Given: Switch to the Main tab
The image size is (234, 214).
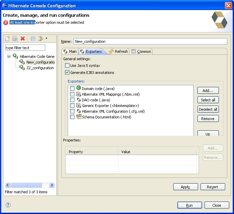Looking at the screenshot, I should 70,51.
